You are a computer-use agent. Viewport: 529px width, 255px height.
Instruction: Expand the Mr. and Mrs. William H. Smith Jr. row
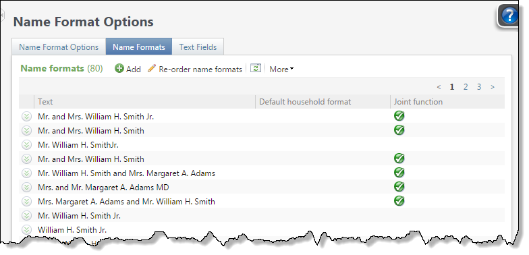click(26, 117)
